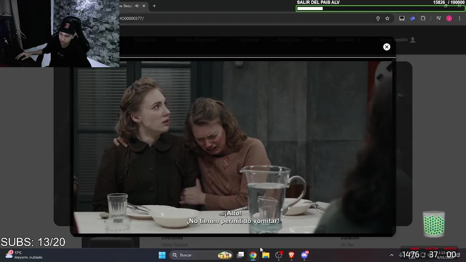Close the trailer video overlay

[x=387, y=47]
